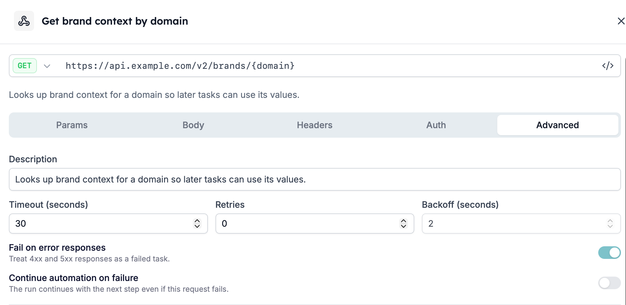The width and height of the screenshot is (626, 305).
Task: Click the summary text below the URL bar
Action: (x=154, y=95)
